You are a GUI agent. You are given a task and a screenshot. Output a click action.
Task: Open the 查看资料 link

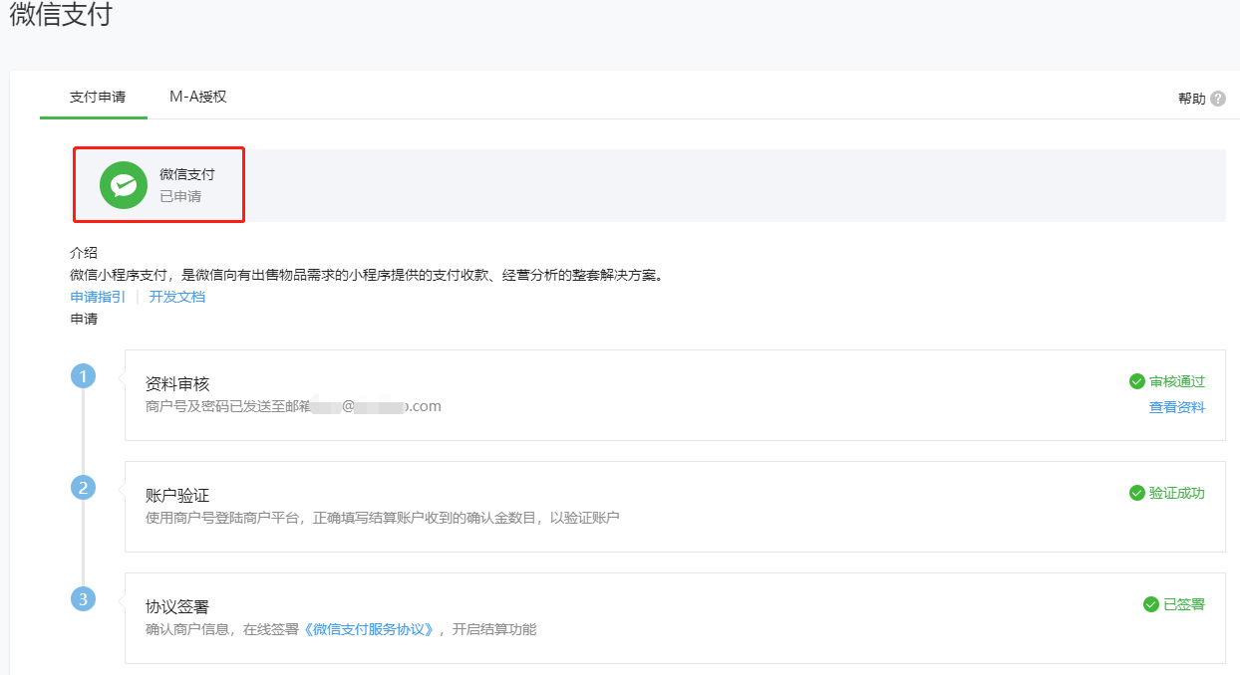tap(1177, 407)
